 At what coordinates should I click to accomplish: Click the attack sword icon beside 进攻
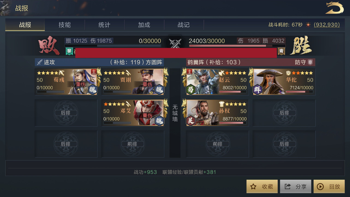tap(40, 62)
